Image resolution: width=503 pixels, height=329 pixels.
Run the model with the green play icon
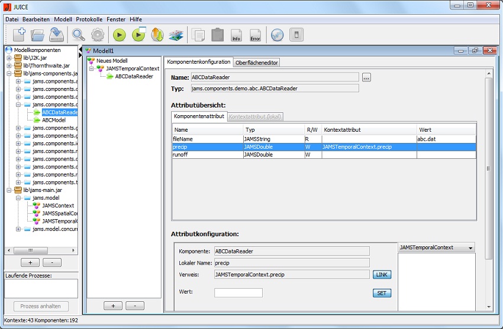tap(119, 35)
